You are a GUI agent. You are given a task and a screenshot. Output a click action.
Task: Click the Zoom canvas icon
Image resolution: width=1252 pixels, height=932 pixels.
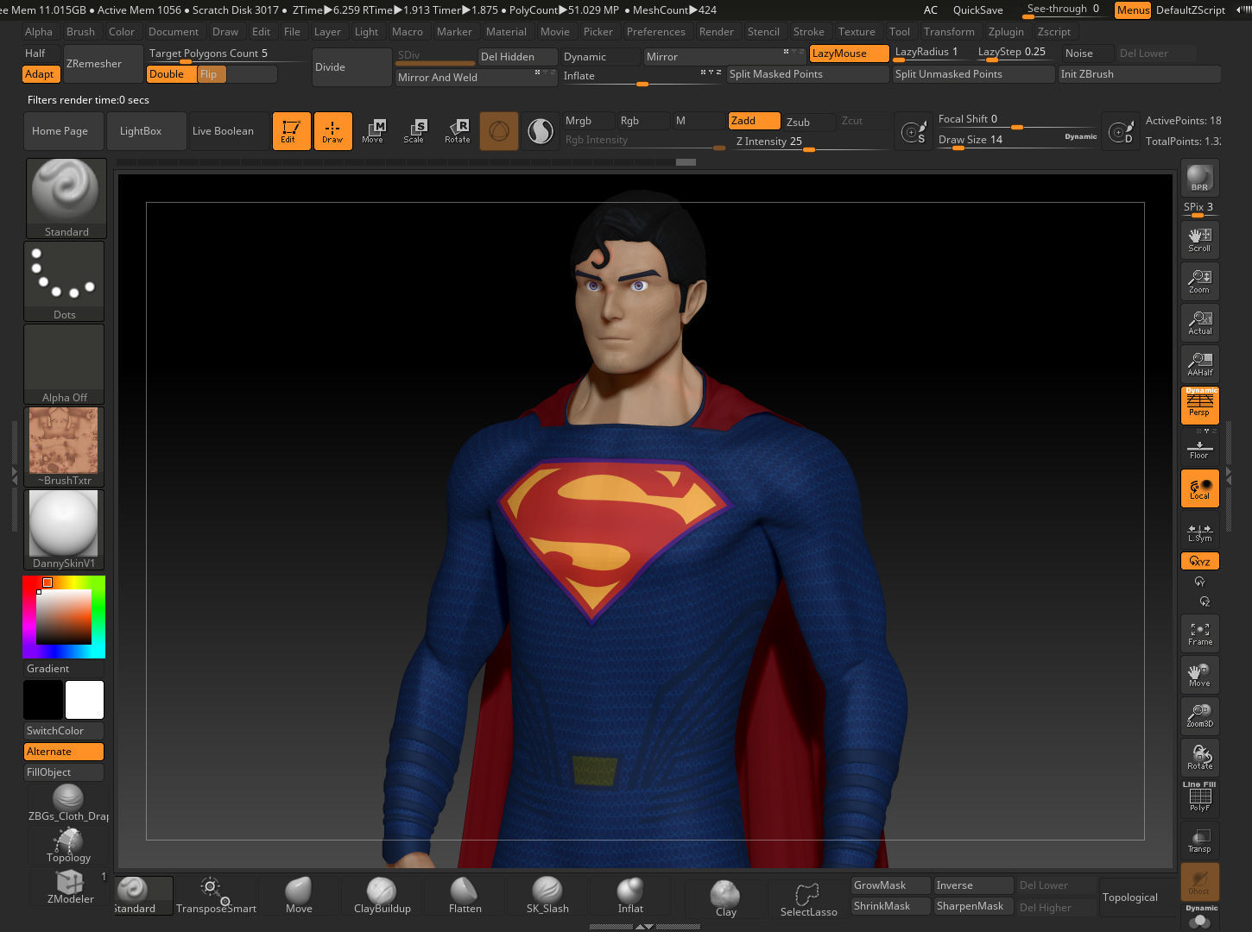click(x=1200, y=281)
